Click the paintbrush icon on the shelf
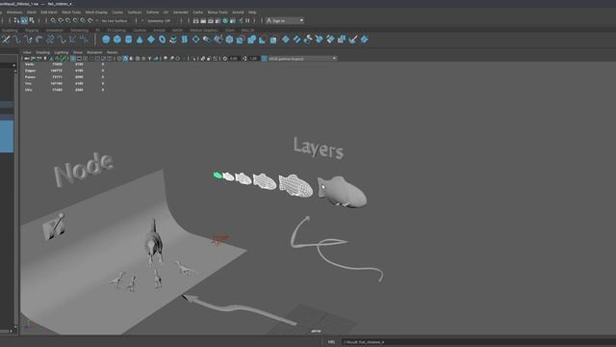 [353, 40]
